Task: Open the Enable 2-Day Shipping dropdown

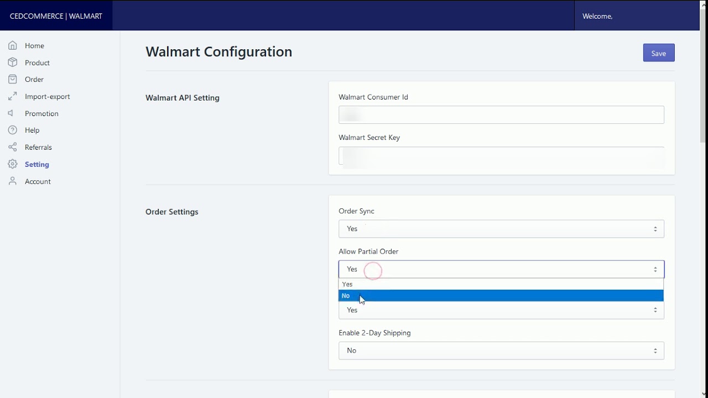Action: [501, 350]
